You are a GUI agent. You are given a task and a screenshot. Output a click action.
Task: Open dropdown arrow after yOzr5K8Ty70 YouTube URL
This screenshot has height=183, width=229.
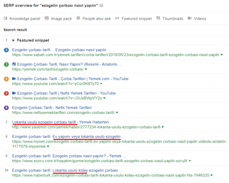[x=101, y=84]
